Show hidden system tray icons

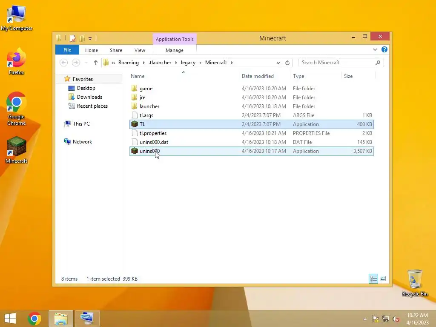coord(365,319)
